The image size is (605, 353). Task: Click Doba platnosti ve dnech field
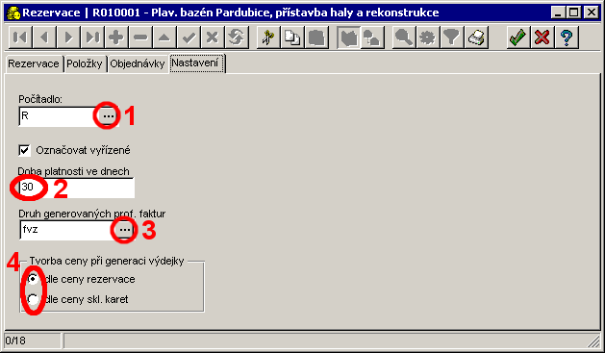coord(76,188)
